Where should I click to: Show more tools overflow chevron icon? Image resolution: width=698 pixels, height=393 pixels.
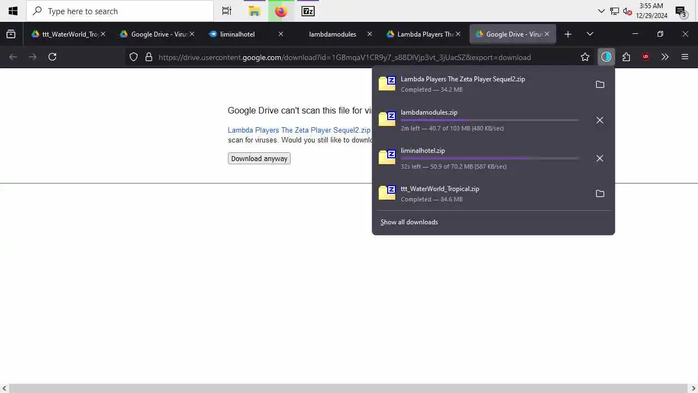[665, 57]
